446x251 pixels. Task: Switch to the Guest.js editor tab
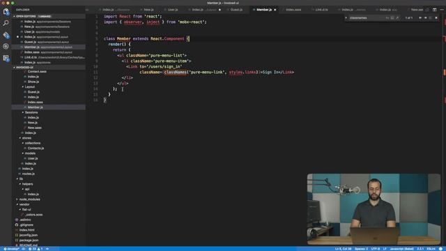[x=236, y=10]
